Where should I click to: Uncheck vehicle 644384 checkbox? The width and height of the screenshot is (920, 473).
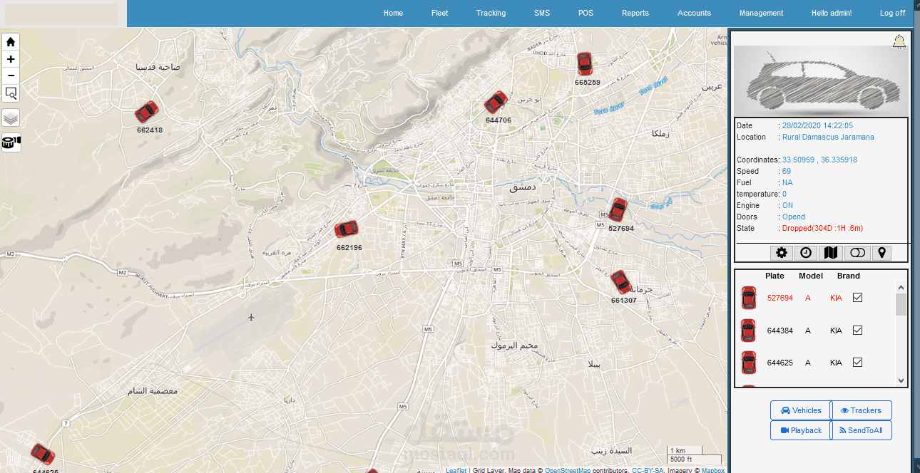coord(858,331)
